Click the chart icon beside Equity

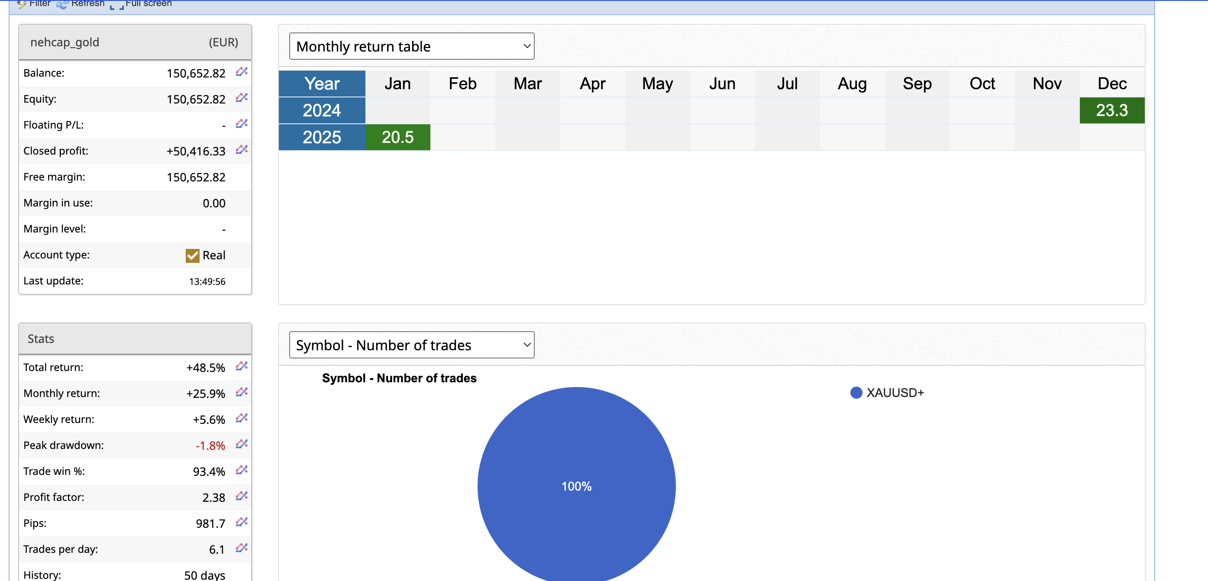[x=241, y=97]
